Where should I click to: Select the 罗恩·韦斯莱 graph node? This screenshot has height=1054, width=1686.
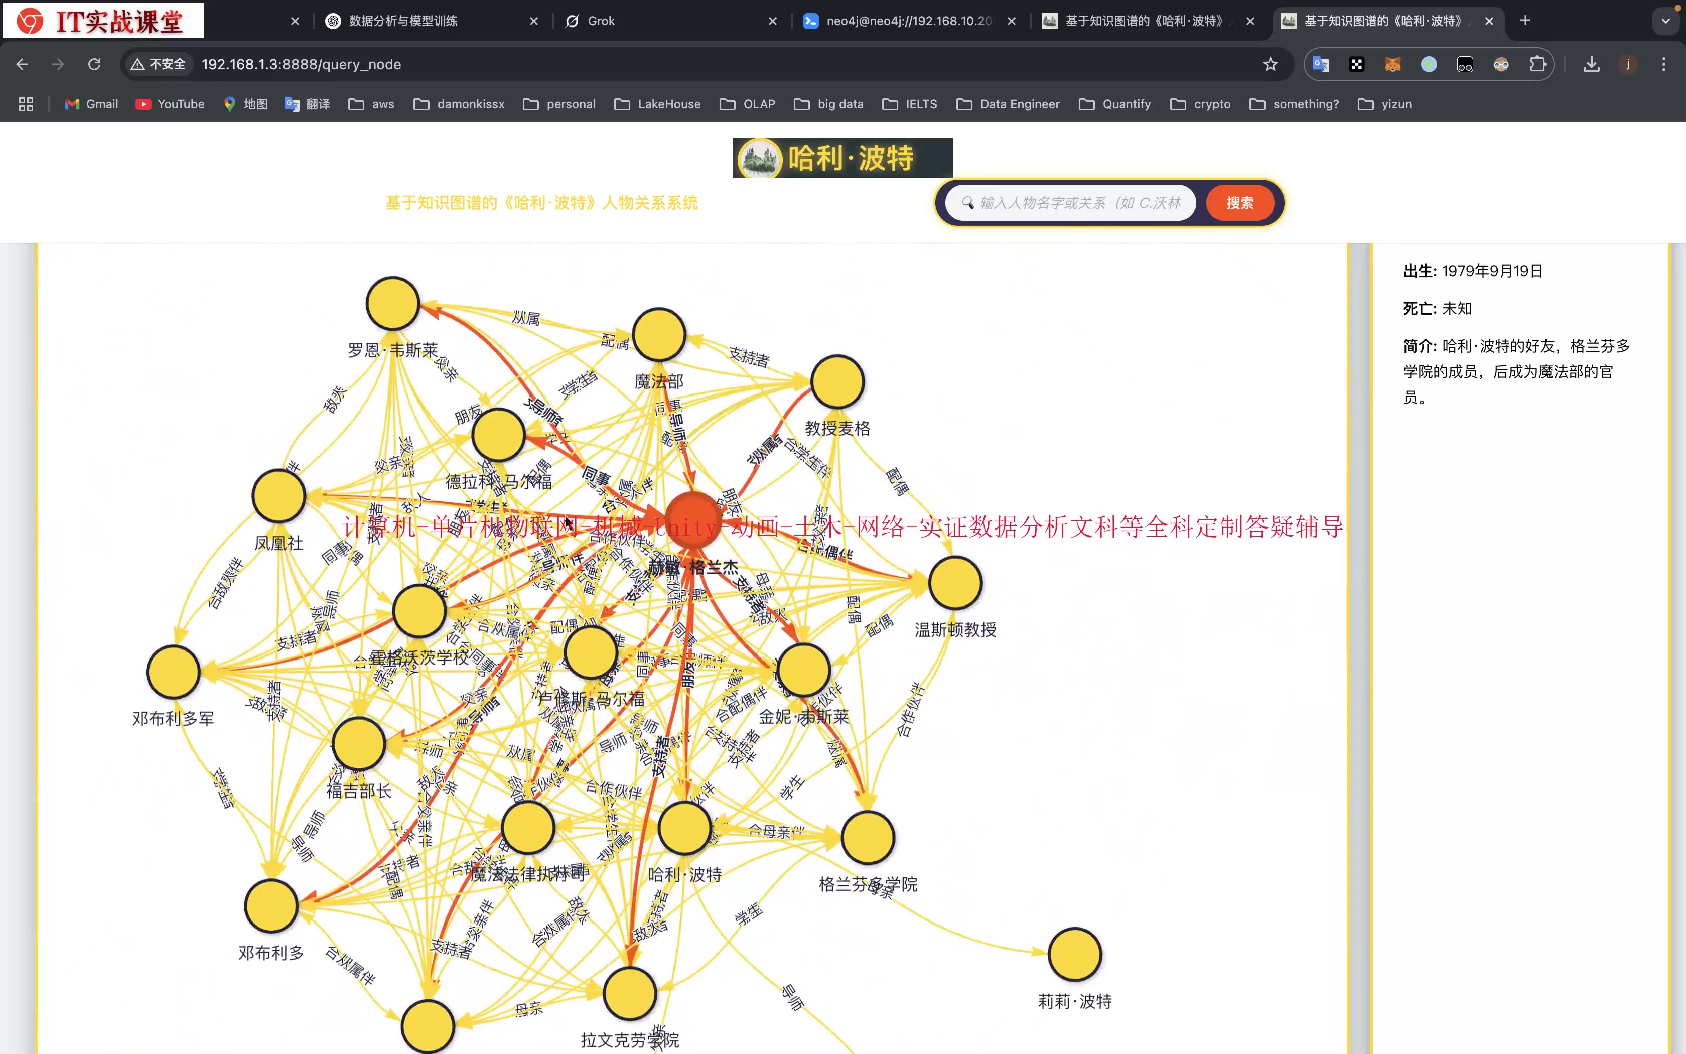[x=392, y=304]
